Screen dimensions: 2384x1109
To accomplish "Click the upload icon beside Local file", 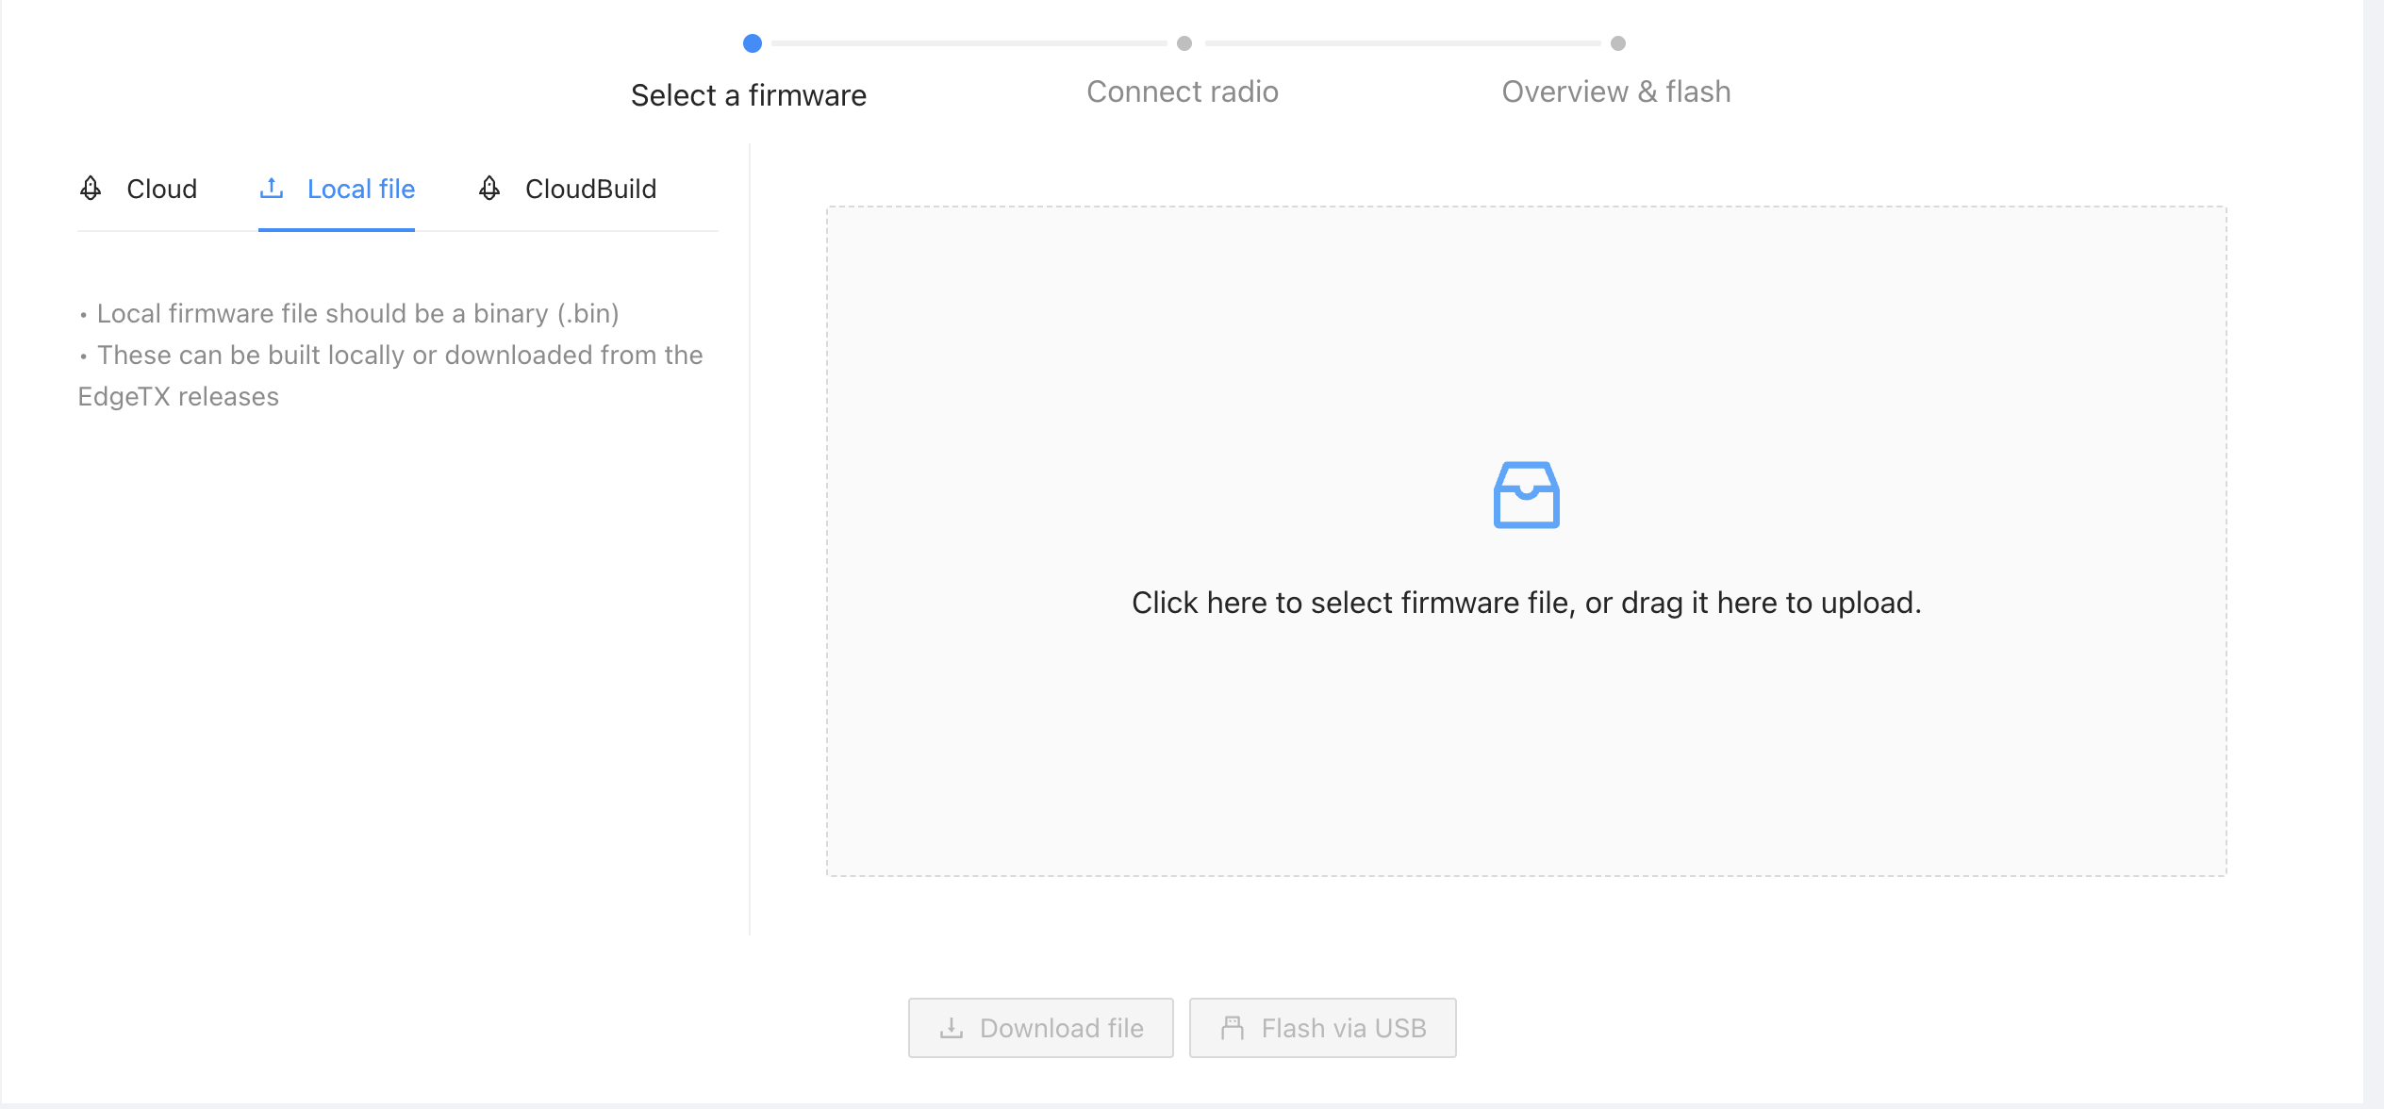I will 272,189.
